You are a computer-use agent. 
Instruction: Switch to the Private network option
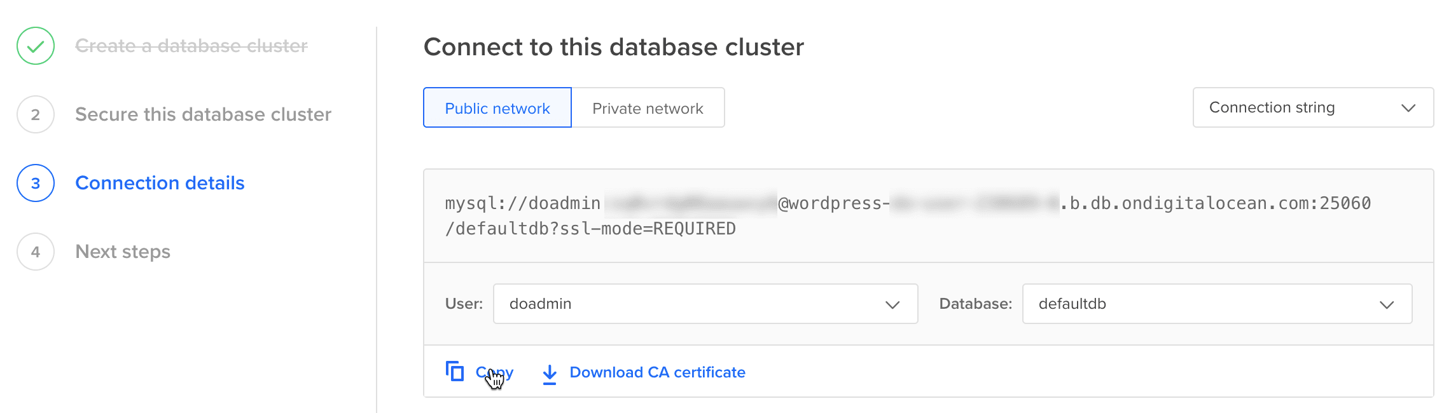(x=648, y=107)
